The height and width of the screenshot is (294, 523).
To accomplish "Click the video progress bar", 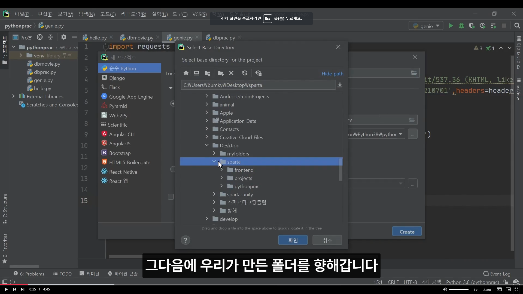I will (261, 285).
